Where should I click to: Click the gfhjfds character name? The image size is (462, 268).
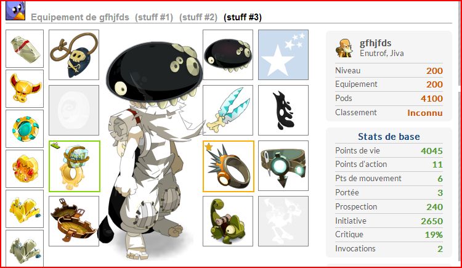pyautogui.click(x=375, y=43)
